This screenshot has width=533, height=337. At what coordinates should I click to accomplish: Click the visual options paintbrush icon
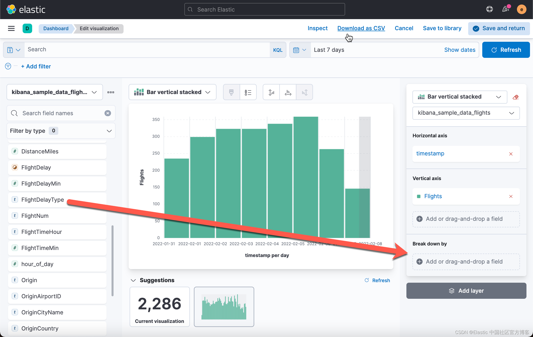point(231,92)
